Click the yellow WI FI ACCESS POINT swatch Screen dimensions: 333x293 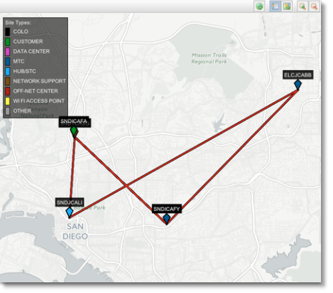(x=7, y=101)
